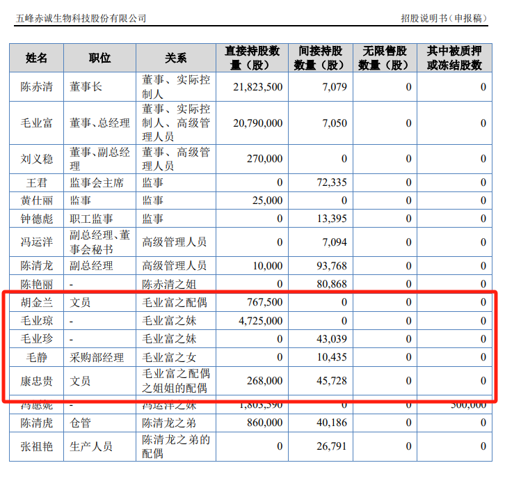Viewport: 505px width, 479px height.
Task: Select the 直接持股数量（股） column header
Action: click(x=252, y=58)
